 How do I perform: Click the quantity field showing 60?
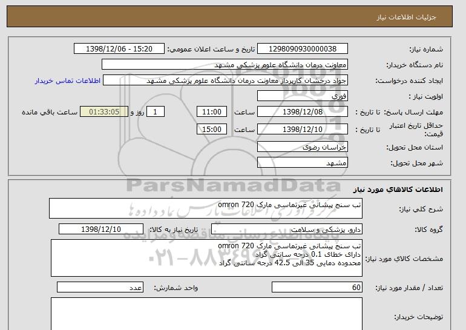[x=317, y=288]
